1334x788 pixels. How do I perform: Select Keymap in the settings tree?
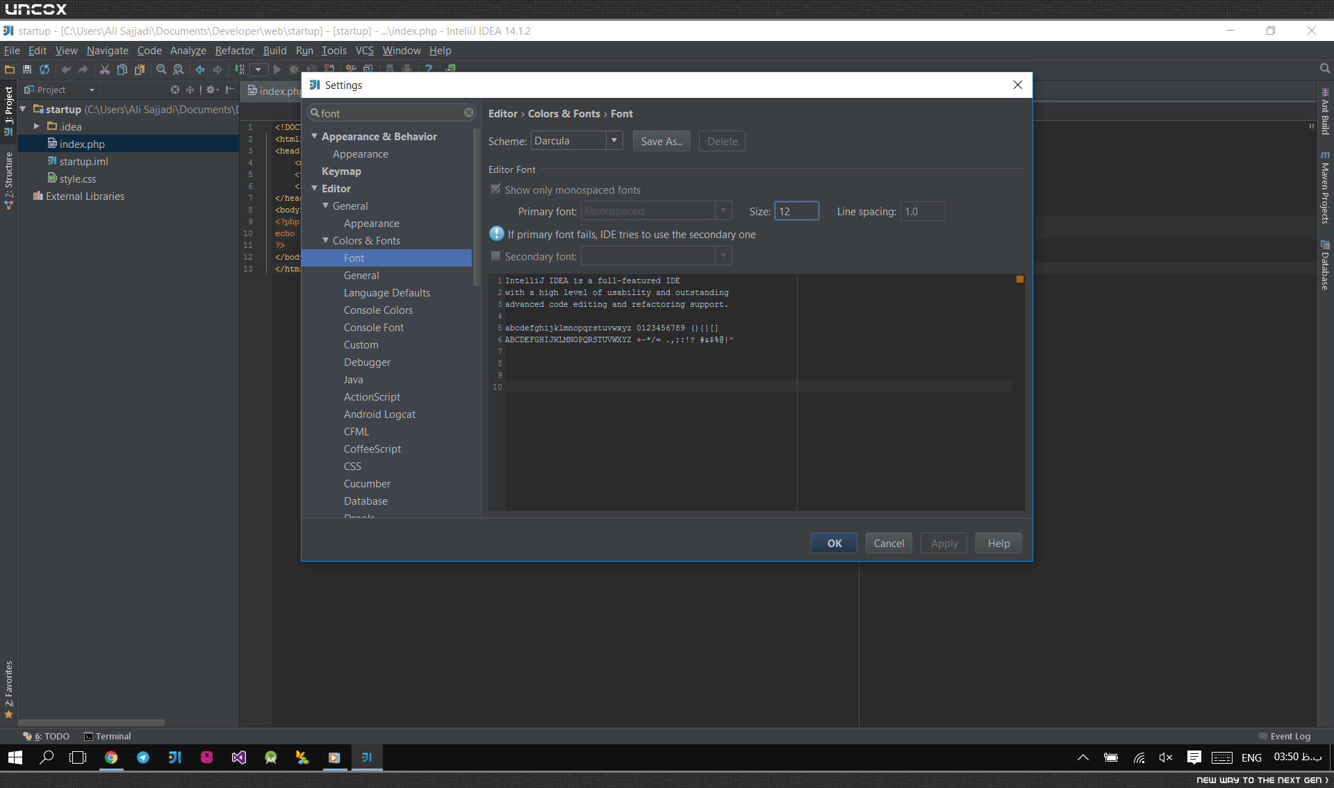click(x=341, y=171)
